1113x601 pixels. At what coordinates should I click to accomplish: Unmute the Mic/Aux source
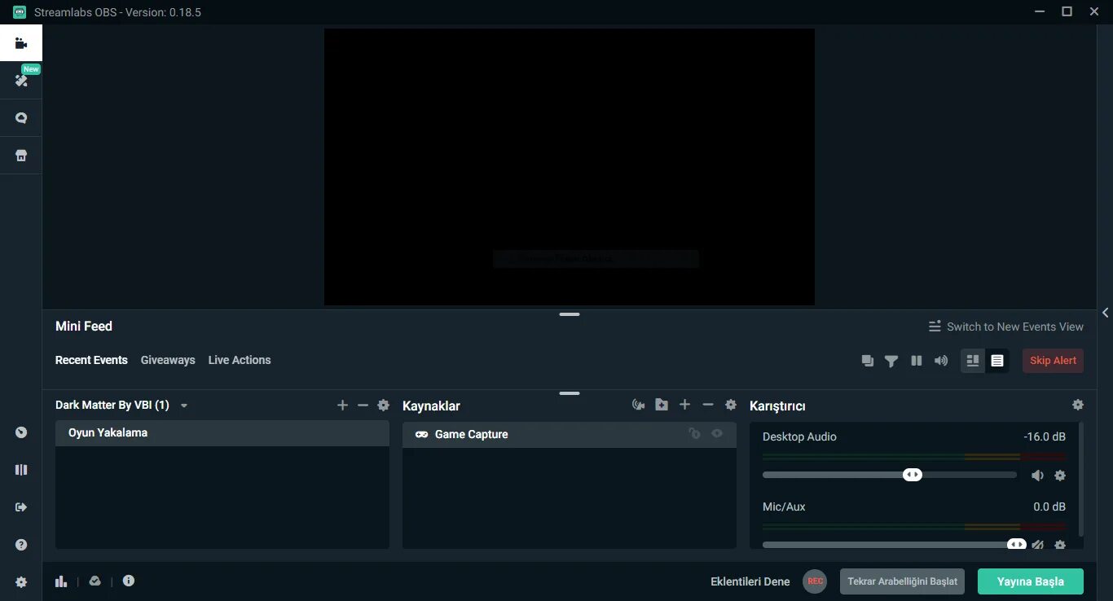point(1037,545)
